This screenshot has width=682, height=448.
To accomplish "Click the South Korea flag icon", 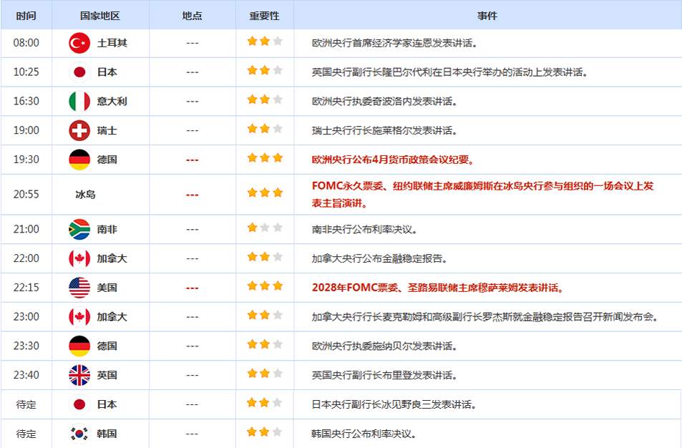I will tap(79, 434).
